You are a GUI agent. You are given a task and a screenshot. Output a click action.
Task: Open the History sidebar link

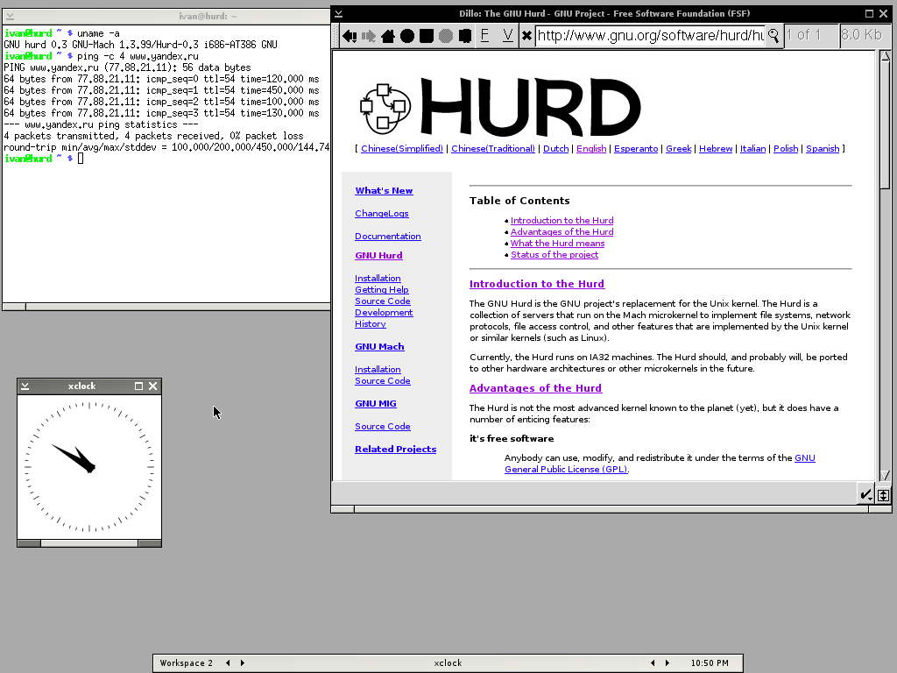(x=371, y=324)
